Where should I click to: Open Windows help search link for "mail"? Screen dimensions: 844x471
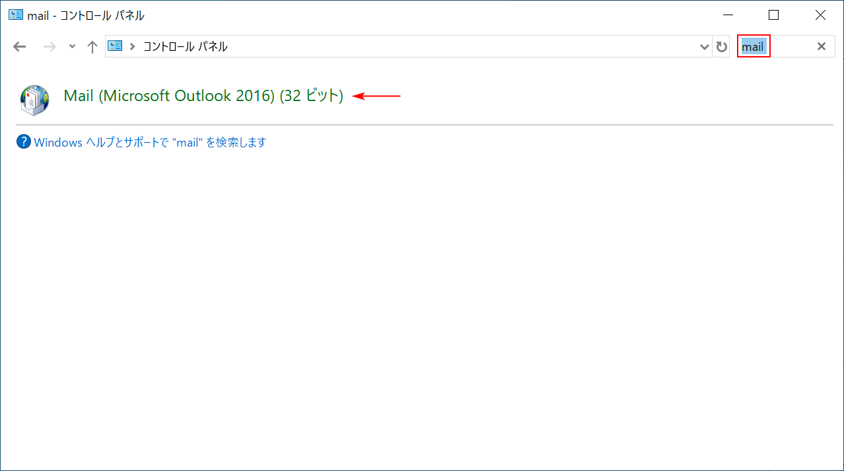coord(150,142)
